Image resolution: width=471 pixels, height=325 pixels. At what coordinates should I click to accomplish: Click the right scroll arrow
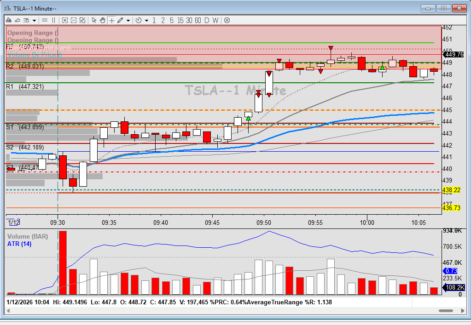click(x=463, y=311)
